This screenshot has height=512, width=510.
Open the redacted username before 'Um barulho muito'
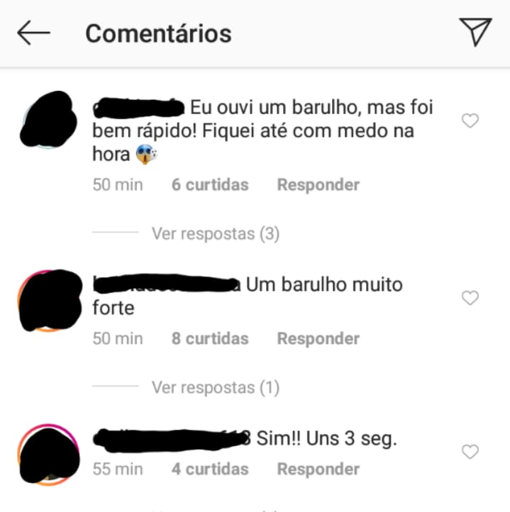point(167,284)
